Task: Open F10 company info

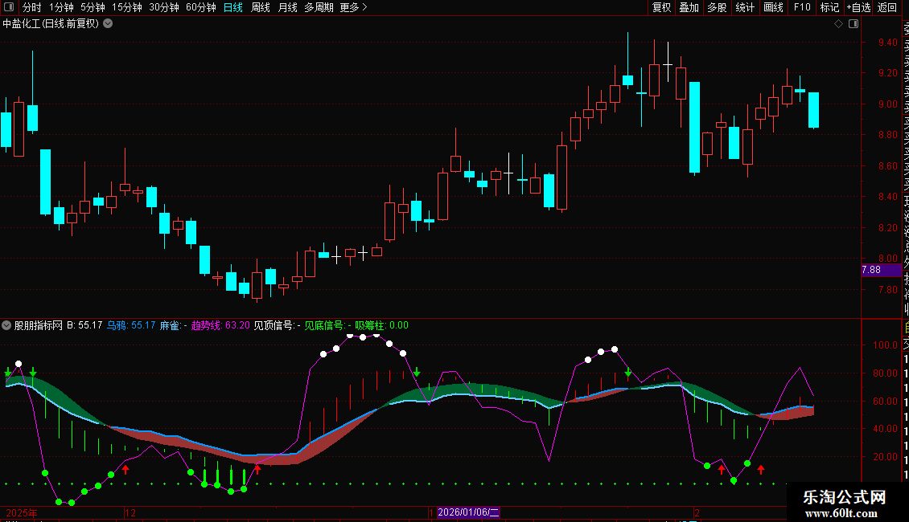Action: pyautogui.click(x=802, y=7)
